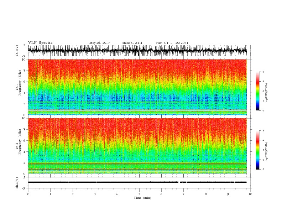Select the ch.2 "log(PSD)(V²/Hz)" colorbar label
The width and height of the screenshot is (282, 218).
[x=266, y=151]
